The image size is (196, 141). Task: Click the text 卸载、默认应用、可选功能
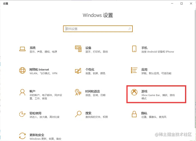click(x=156, y=73)
